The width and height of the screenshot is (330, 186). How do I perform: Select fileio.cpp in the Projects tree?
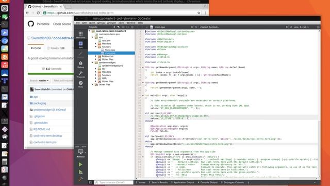coord(110,50)
